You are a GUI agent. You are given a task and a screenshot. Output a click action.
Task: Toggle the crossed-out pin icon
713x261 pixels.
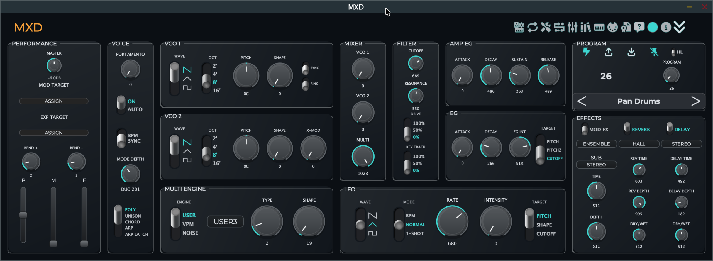tap(654, 52)
